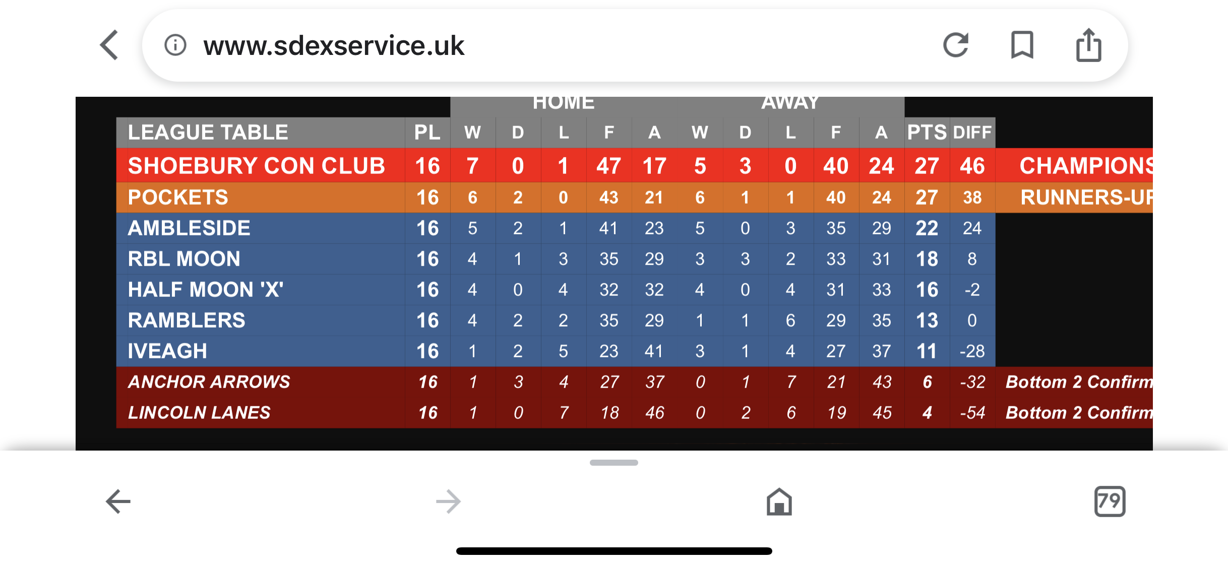Go forward with bottom arrow
The width and height of the screenshot is (1228, 567).
(448, 501)
